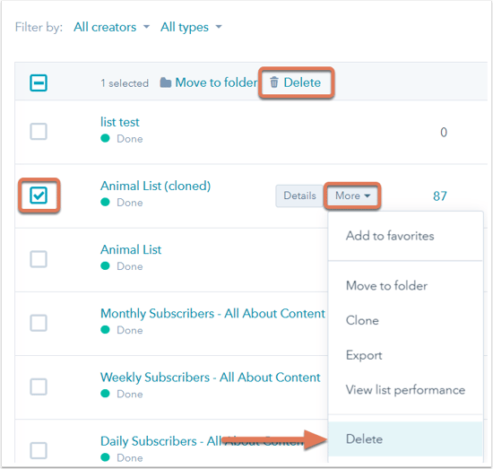Viewport: 493px width, 469px height.
Task: Click the folder icon beside Move to folder
Action: point(166,83)
